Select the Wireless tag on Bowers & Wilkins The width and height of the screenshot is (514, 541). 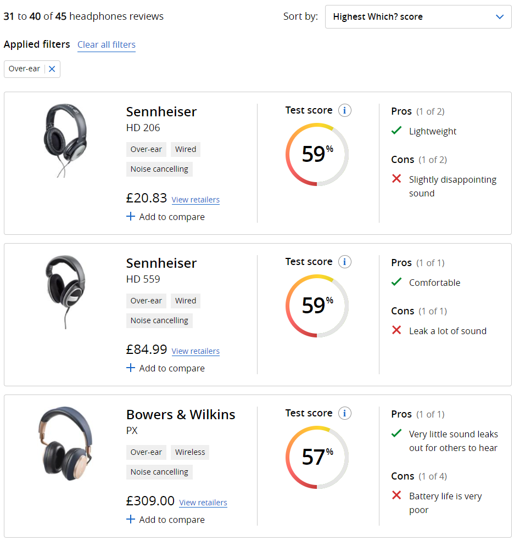190,453
